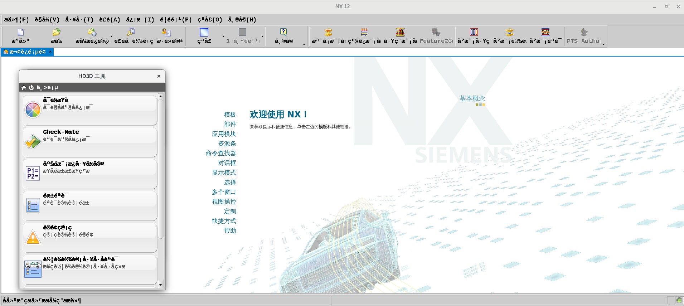Screen dimensions: 684x306
Task: Open the 模板 link
Action: point(230,115)
